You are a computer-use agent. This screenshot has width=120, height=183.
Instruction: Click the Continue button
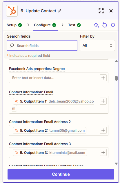61,174
